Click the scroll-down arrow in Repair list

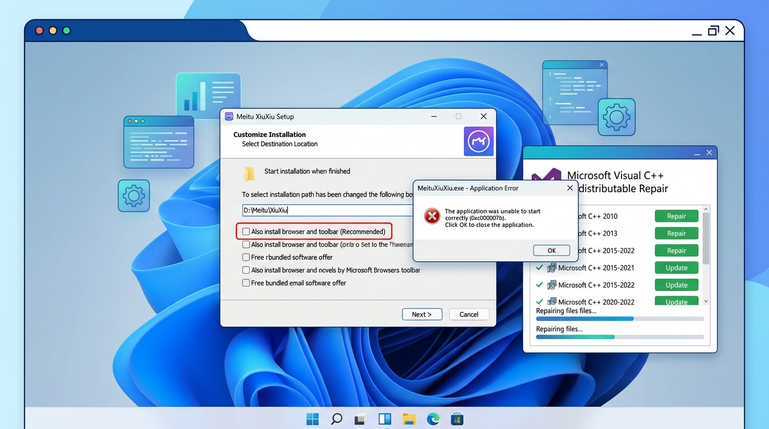point(706,301)
